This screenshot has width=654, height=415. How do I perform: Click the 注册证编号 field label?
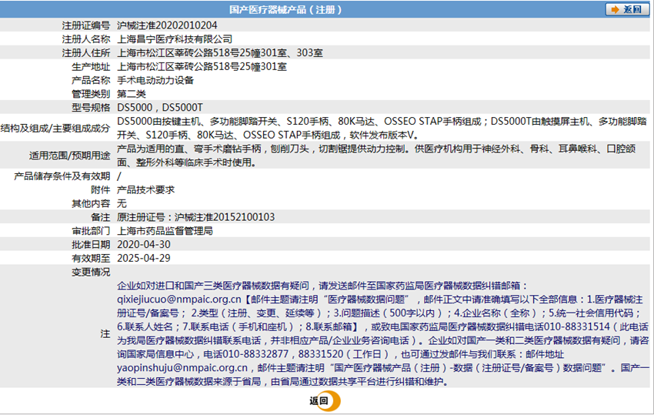tap(86, 25)
